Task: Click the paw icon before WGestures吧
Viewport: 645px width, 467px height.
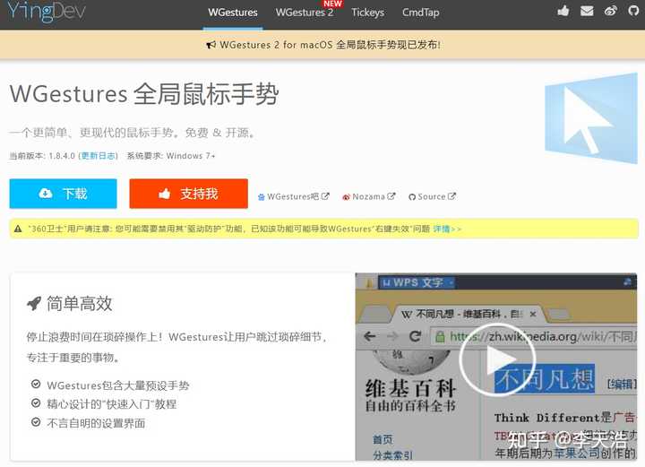Action: 262,197
